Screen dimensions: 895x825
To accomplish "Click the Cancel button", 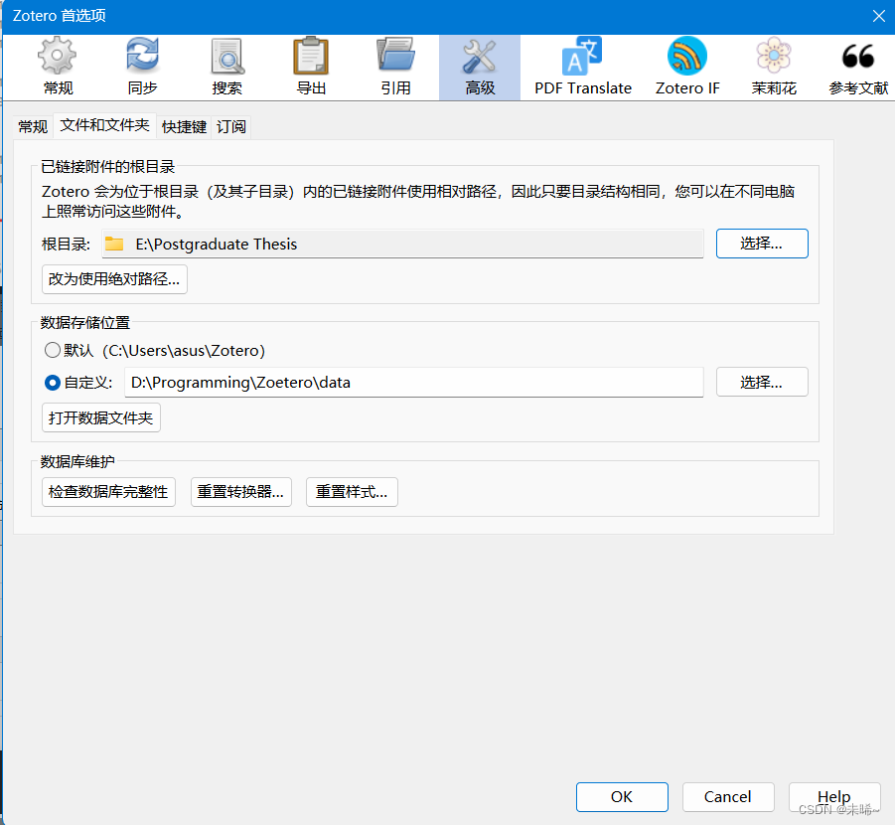I will (x=728, y=797).
